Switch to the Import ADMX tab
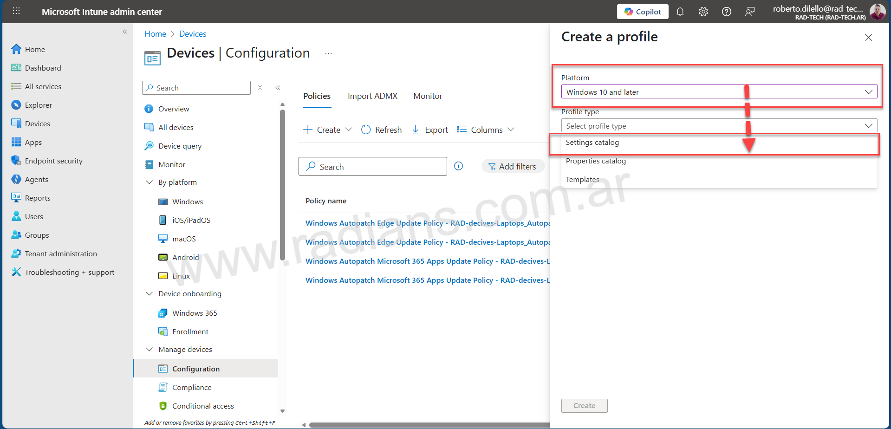The width and height of the screenshot is (891, 429). click(x=372, y=96)
